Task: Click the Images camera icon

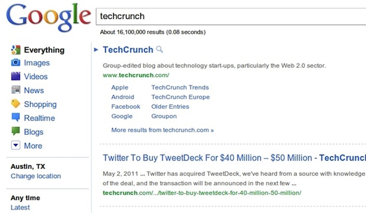Action: [16, 63]
